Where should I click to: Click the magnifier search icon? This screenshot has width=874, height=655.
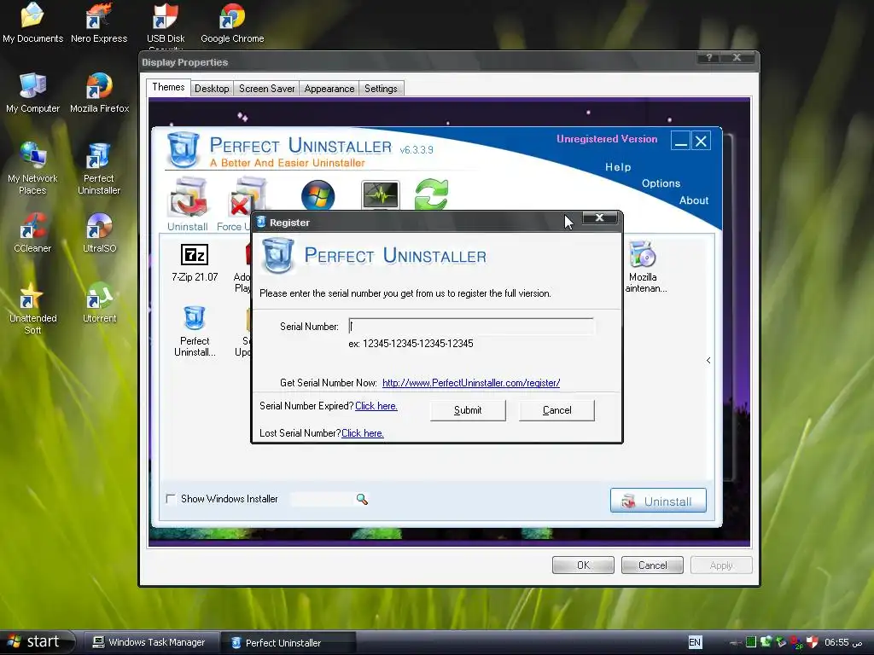[x=362, y=499]
